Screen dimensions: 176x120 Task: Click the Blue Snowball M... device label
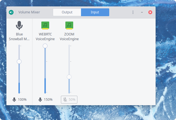pos(19,37)
